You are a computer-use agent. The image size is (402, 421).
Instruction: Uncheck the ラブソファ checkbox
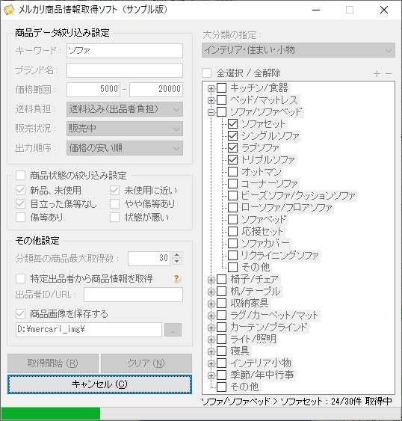[232, 147]
